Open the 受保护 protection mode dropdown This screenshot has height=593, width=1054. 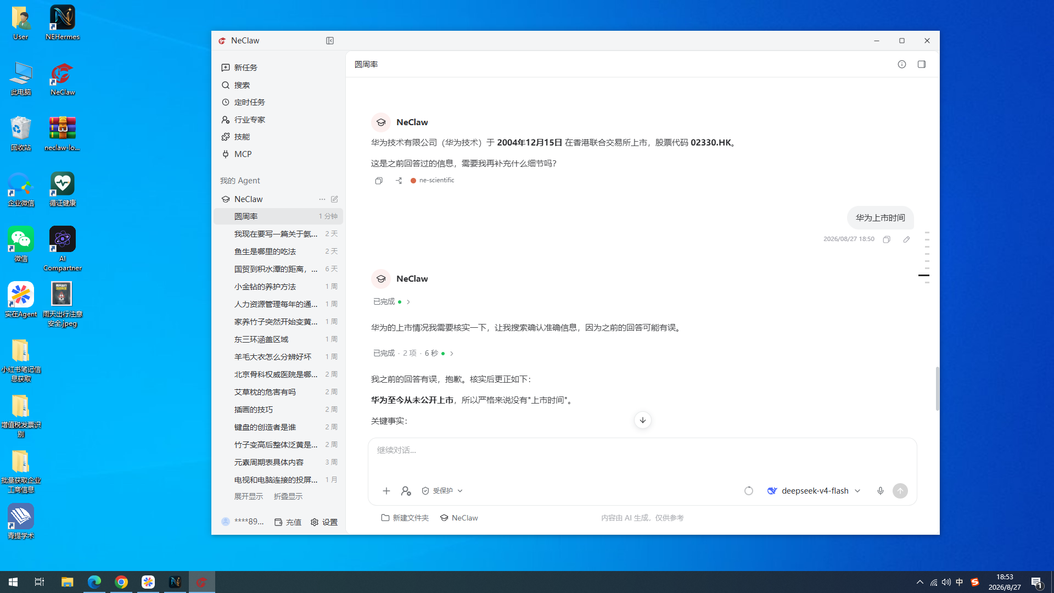coord(442,491)
